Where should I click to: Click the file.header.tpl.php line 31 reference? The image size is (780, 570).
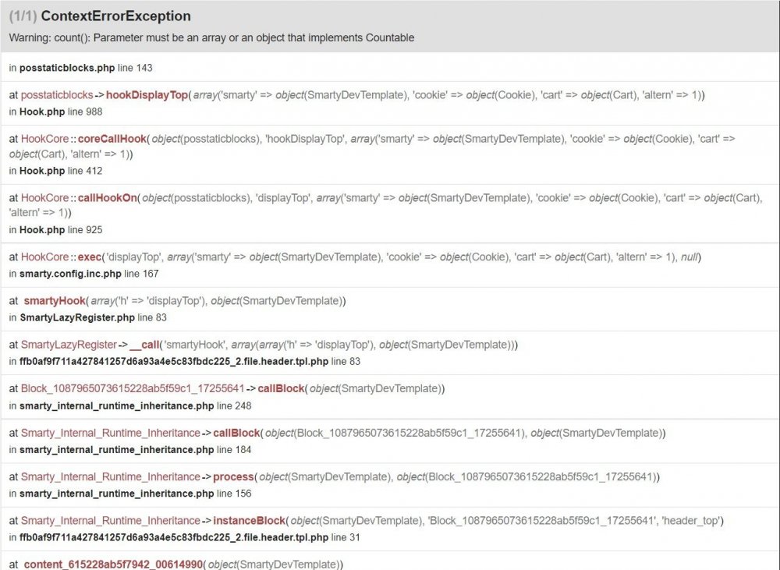[x=186, y=537]
